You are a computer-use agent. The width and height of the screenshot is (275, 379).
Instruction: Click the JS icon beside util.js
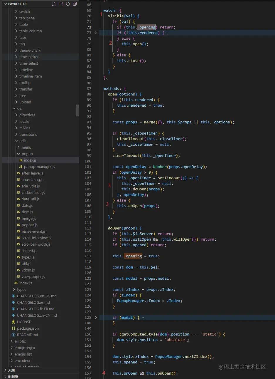(18, 264)
